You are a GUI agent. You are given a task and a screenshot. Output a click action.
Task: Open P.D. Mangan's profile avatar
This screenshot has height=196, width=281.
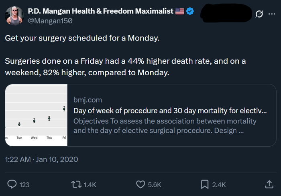coord(14,16)
